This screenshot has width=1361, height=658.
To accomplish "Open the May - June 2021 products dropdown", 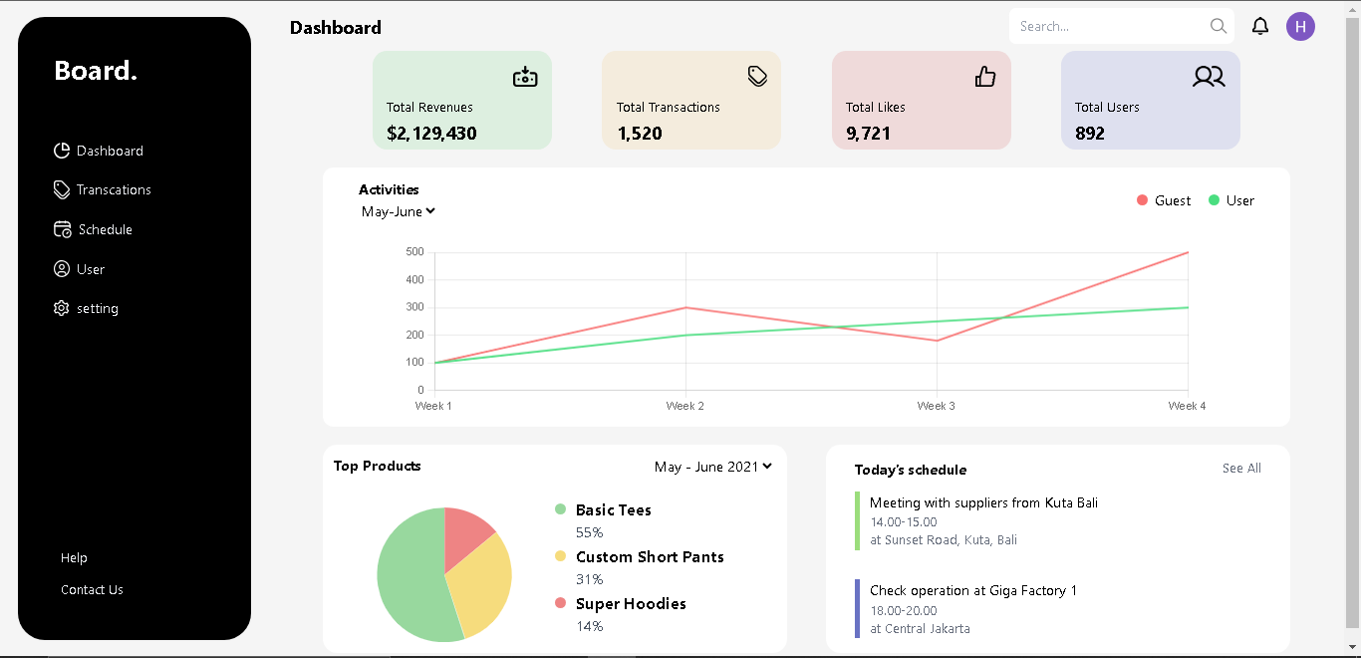I will pyautogui.click(x=713, y=467).
